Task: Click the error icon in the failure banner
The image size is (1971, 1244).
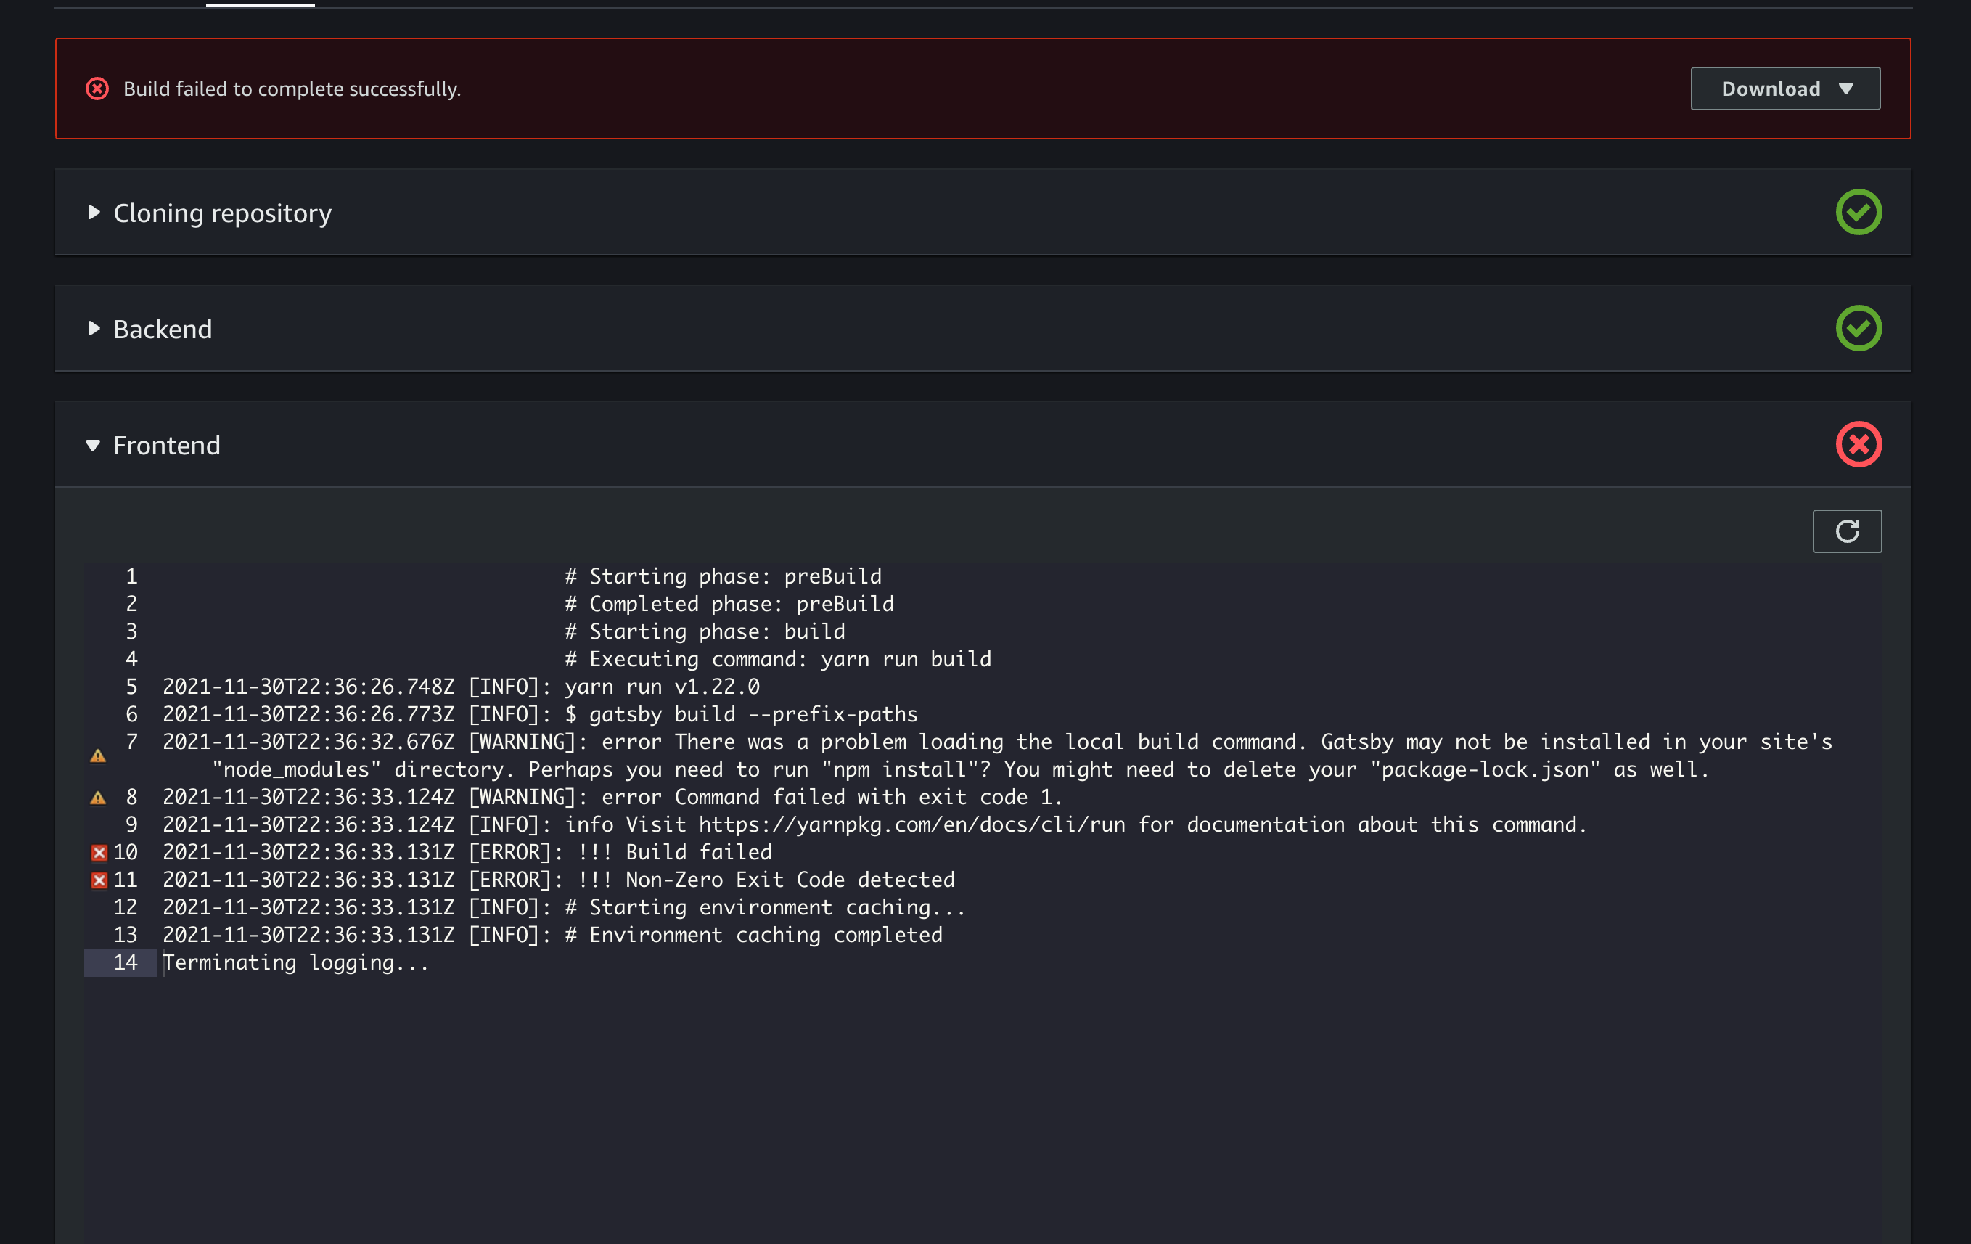Action: pyautogui.click(x=97, y=89)
